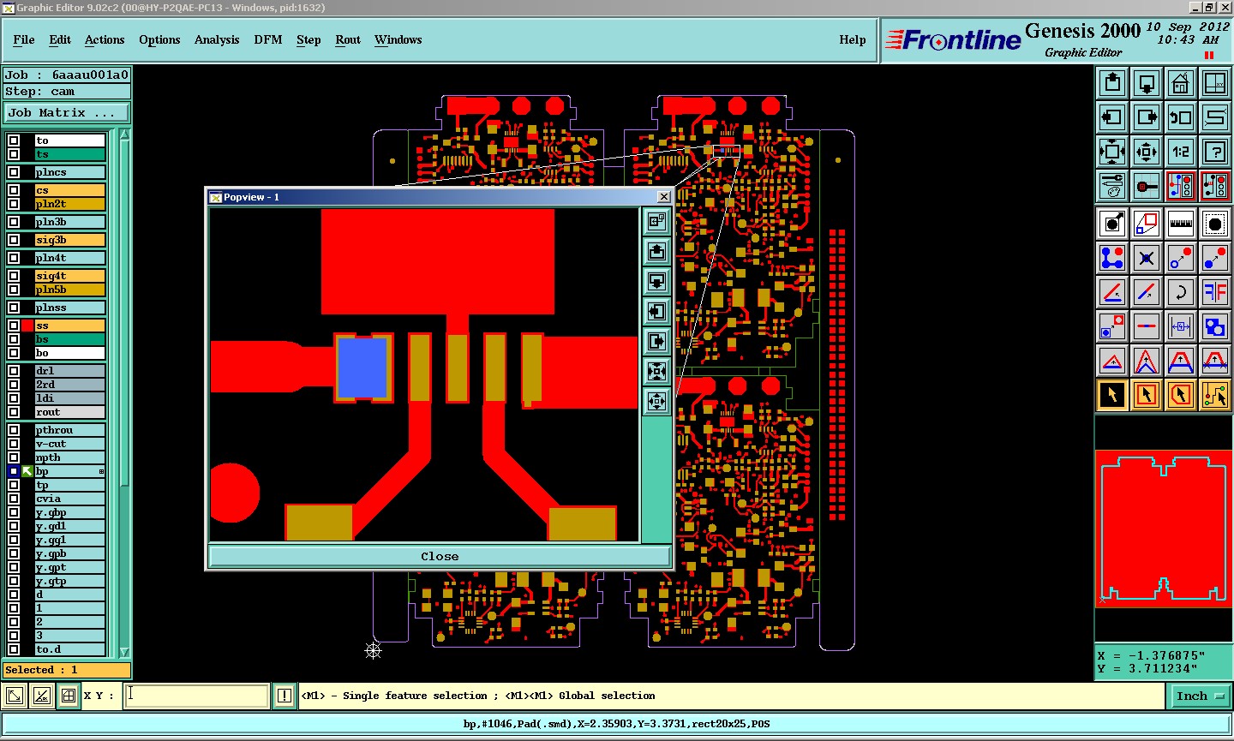Click the layer list scroll down arrow

(125, 651)
